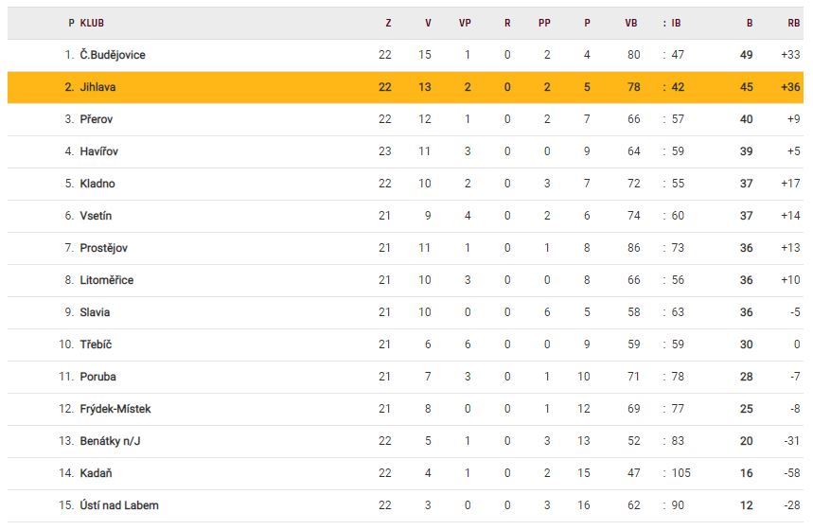Open the Kladno team link
The image size is (813, 530).
click(97, 184)
